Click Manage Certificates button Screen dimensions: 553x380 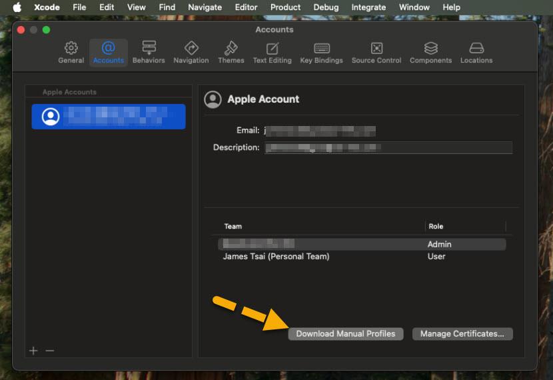click(462, 334)
